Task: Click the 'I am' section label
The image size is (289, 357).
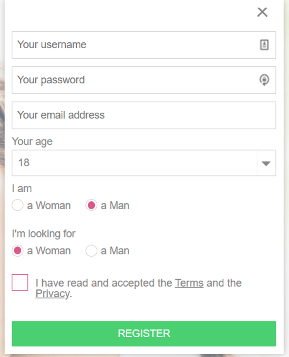Action: click(x=22, y=188)
